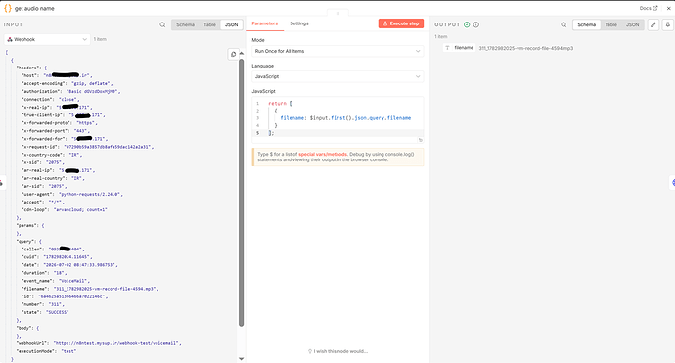Copy the input JSON to clipboard
The height and width of the screenshot is (363, 675).
[x=233, y=54]
